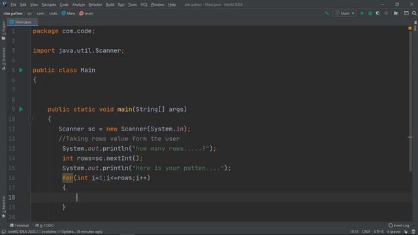Image resolution: width=418 pixels, height=235 pixels.
Task: Run the Main configuration
Action: tap(362, 13)
